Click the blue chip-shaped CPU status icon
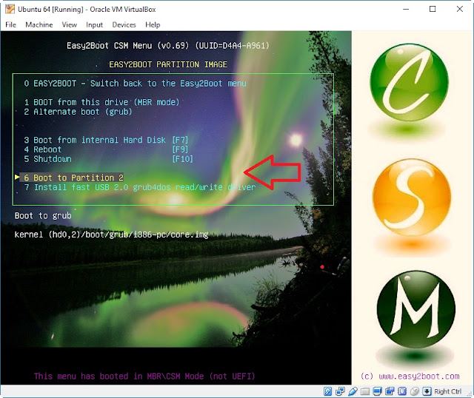Viewport: 474px width, 398px height. 402,391
